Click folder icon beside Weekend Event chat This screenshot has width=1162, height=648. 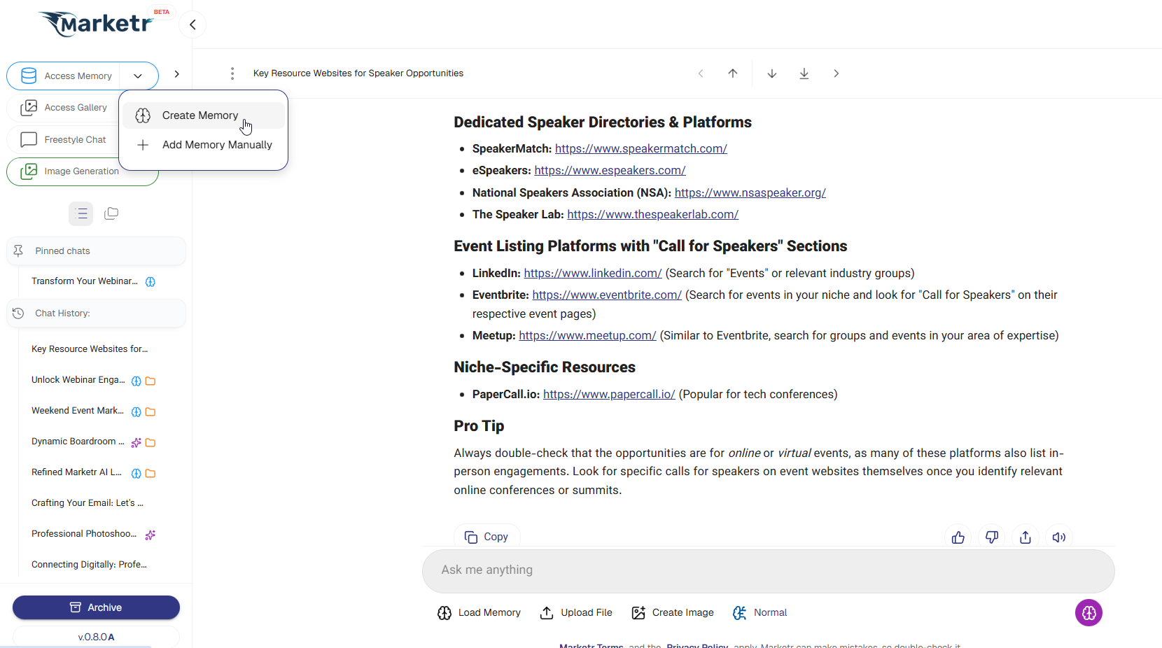[x=150, y=412]
